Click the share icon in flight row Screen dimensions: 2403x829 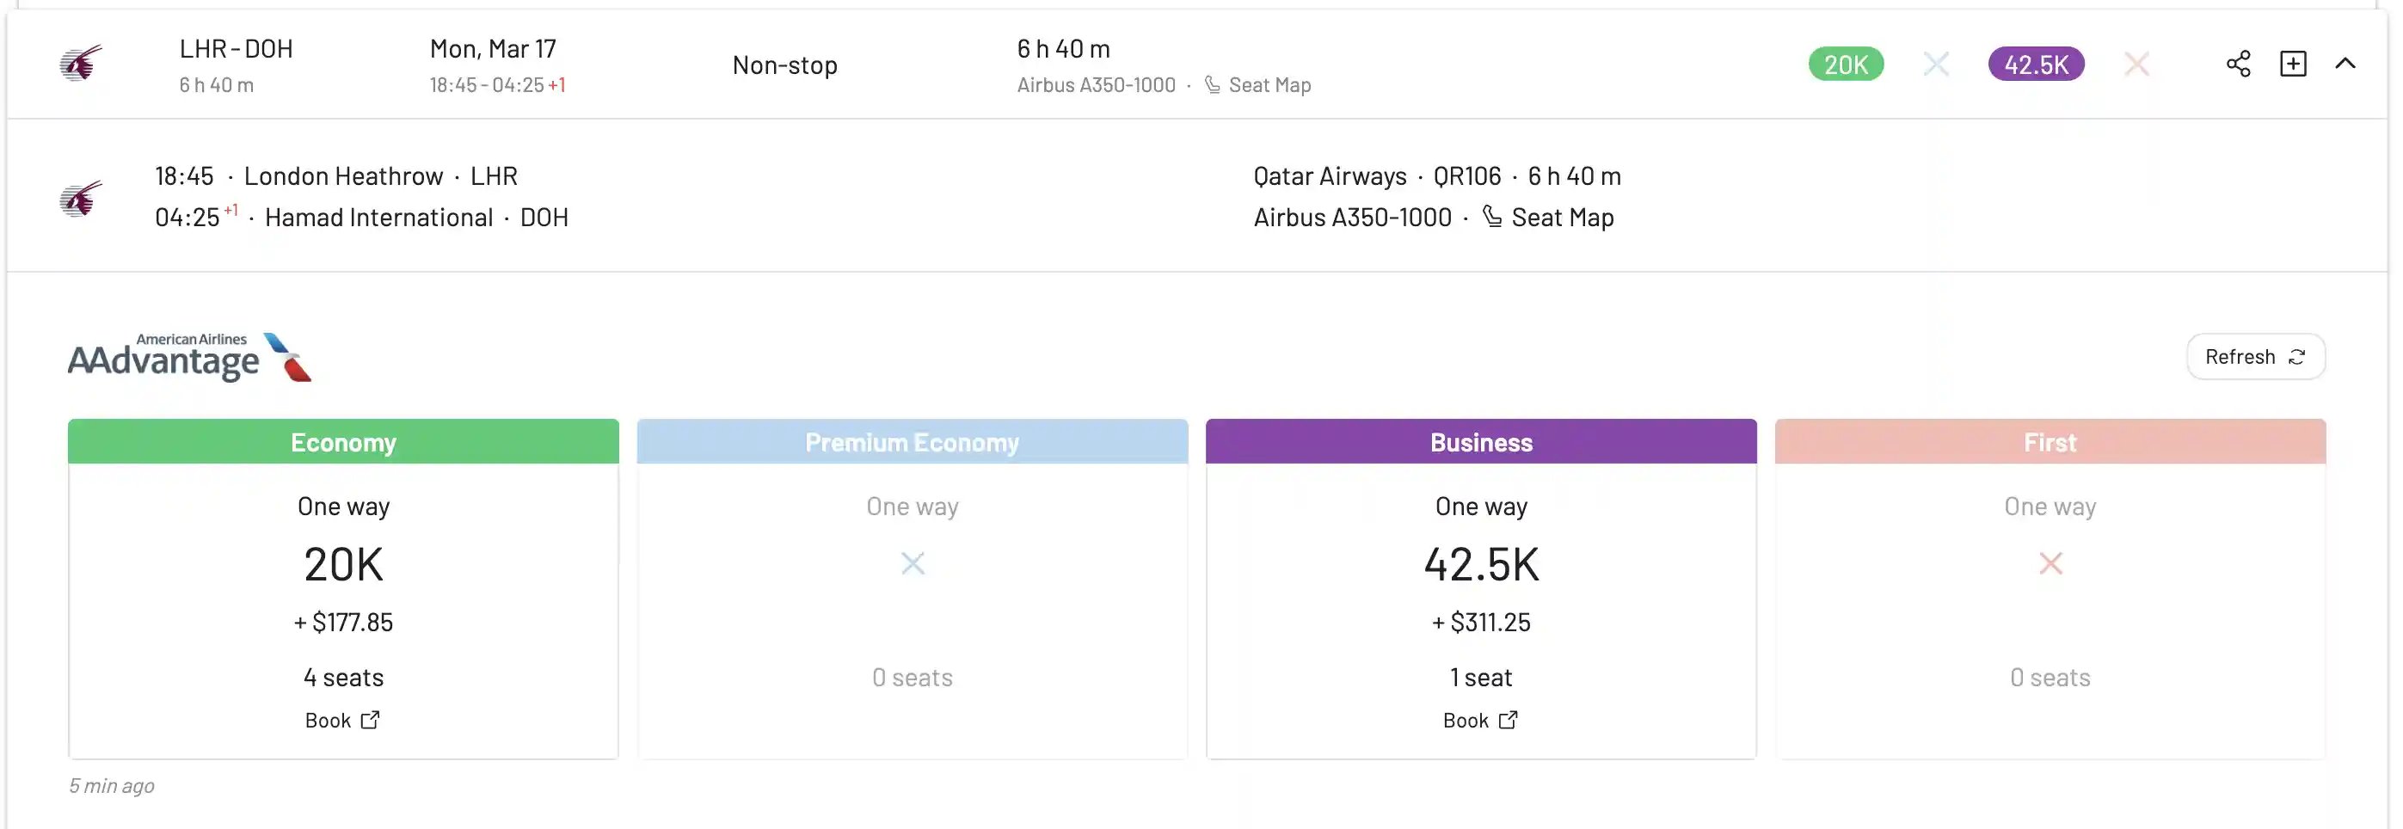pos(2238,64)
